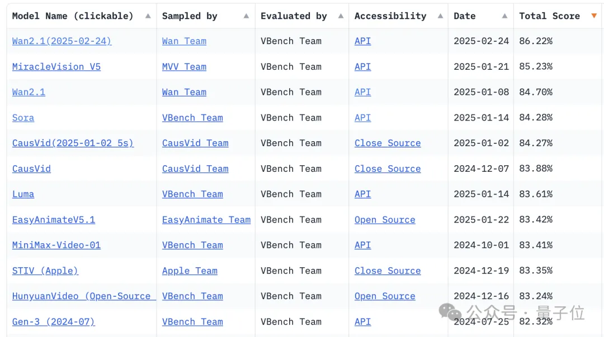
Task: Open CausVid(2025-01-02 5s) model link
Action: click(73, 143)
